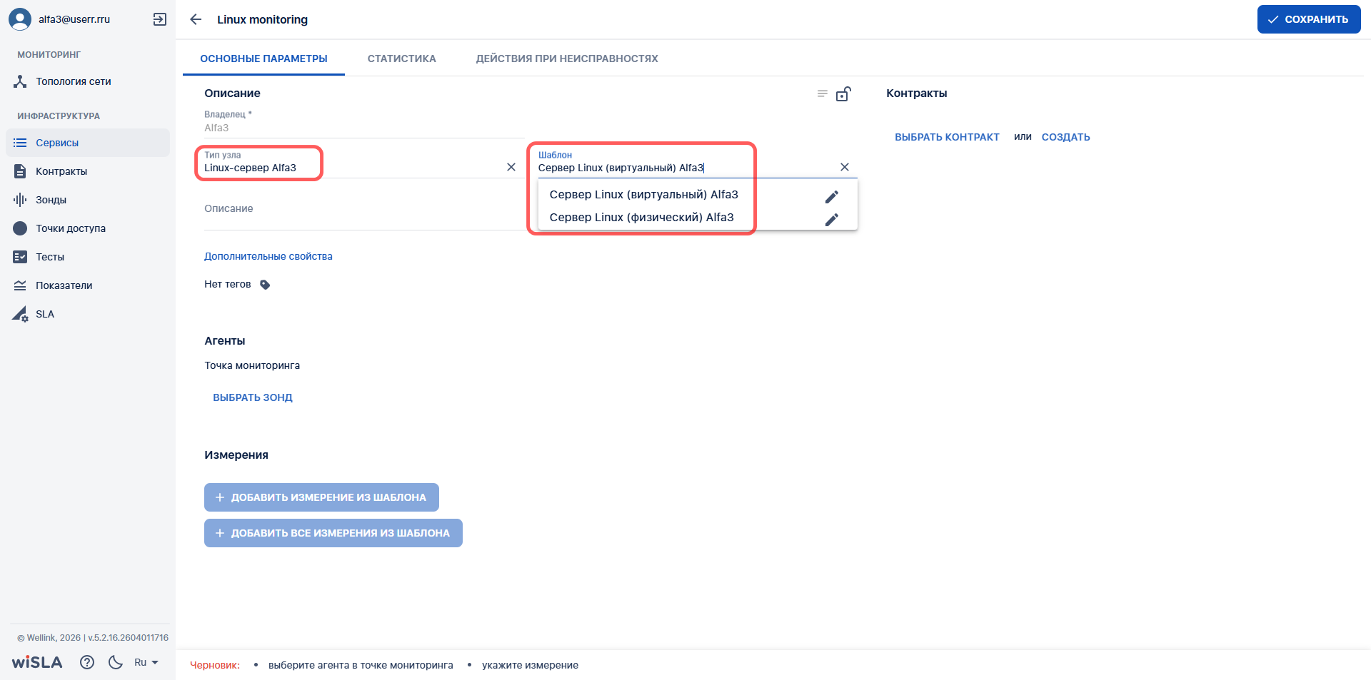The height and width of the screenshot is (680, 1371).
Task: Click the Показатели chart icon
Action: pos(20,285)
